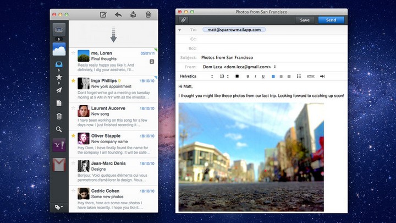Send the email with Send button
The image size is (396, 223).
(x=331, y=20)
